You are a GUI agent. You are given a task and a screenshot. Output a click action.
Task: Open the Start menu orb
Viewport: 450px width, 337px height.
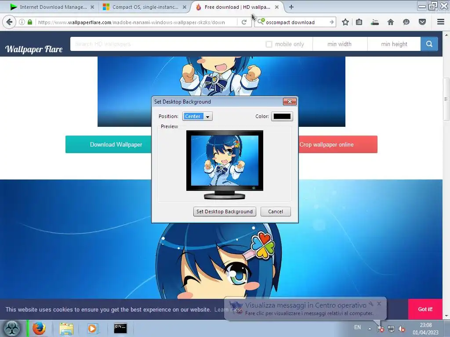click(x=12, y=328)
